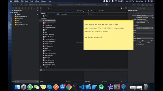Open the breakpoint navigator icon
Screen dimensions: 163x91
35,8
